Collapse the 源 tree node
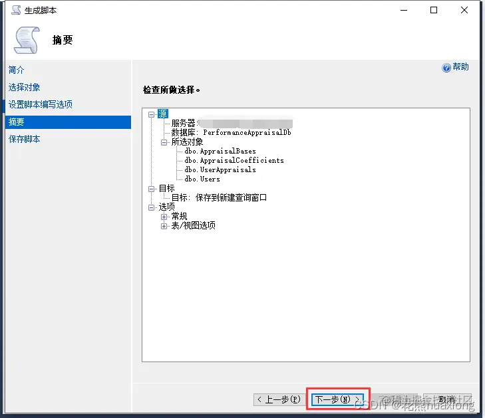 [151, 114]
